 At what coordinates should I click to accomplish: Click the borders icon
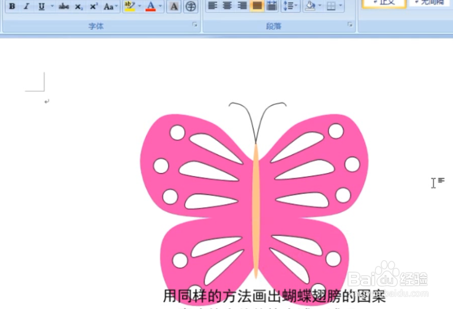331,6
